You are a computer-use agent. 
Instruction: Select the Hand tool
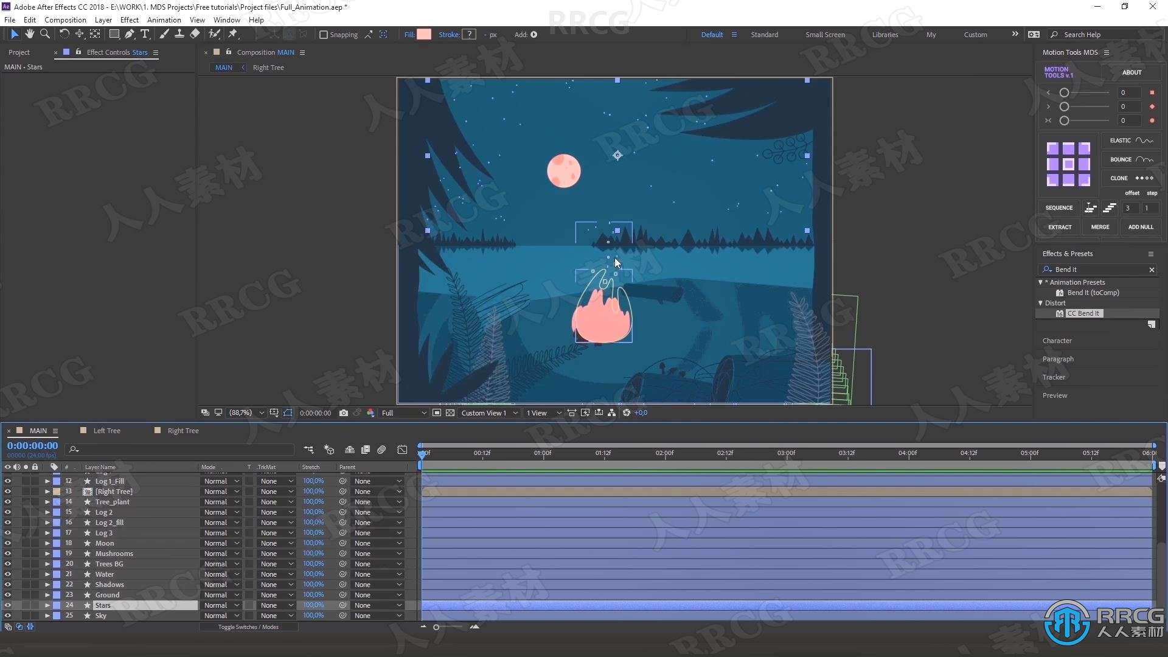[x=29, y=35]
